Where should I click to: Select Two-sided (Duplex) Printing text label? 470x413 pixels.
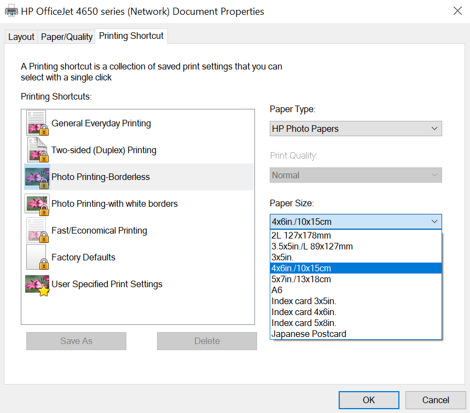tap(104, 150)
